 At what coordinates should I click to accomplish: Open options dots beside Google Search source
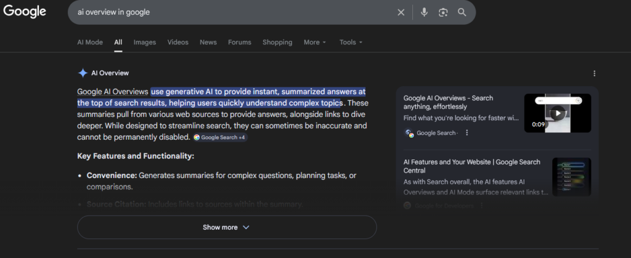pos(467,132)
